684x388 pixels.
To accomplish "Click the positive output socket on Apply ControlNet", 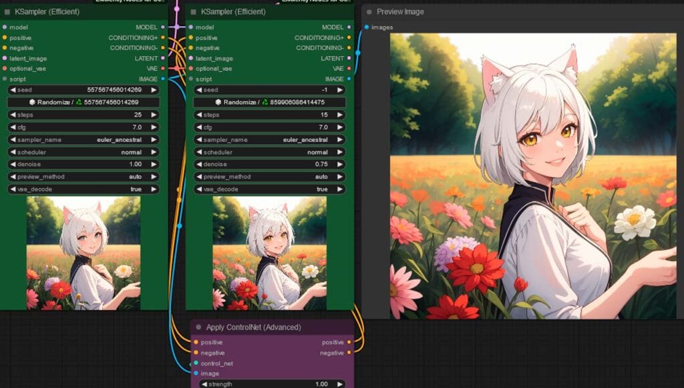I will [349, 342].
